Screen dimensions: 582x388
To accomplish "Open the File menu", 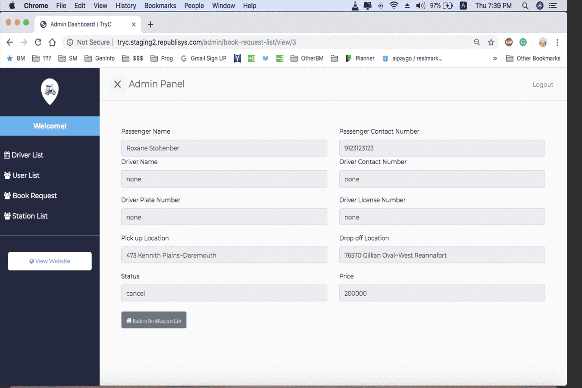I will 61,6.
